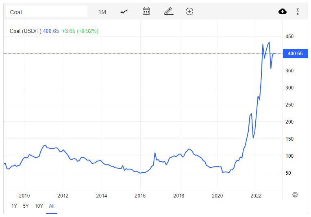Click the 2012 x-axis label
The width and height of the screenshot is (311, 217).
[x=63, y=196]
